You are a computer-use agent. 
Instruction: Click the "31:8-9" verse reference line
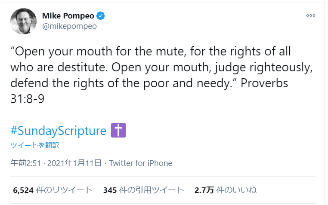point(28,99)
